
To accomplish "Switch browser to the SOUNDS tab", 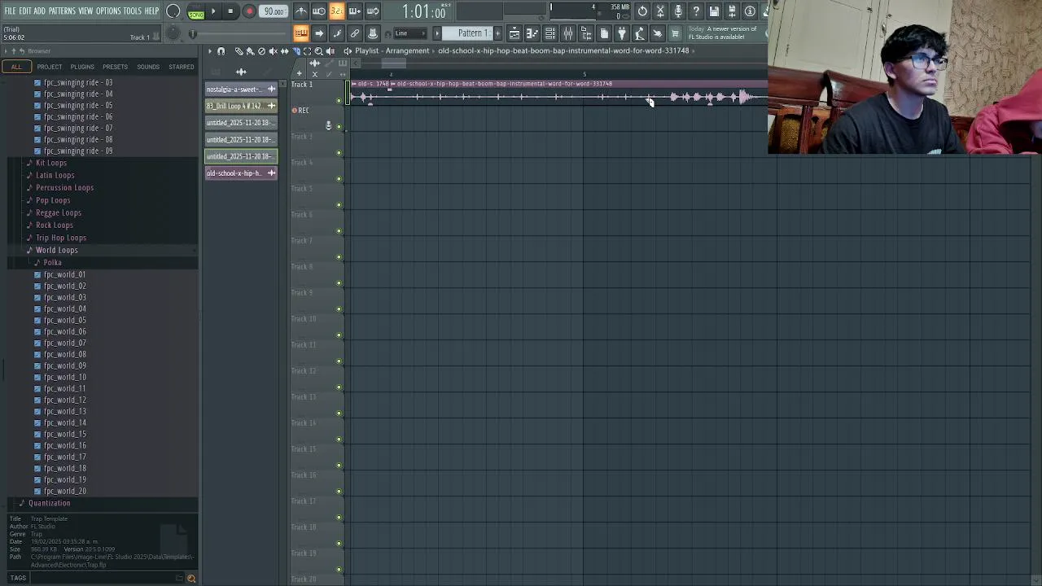I will (x=148, y=67).
